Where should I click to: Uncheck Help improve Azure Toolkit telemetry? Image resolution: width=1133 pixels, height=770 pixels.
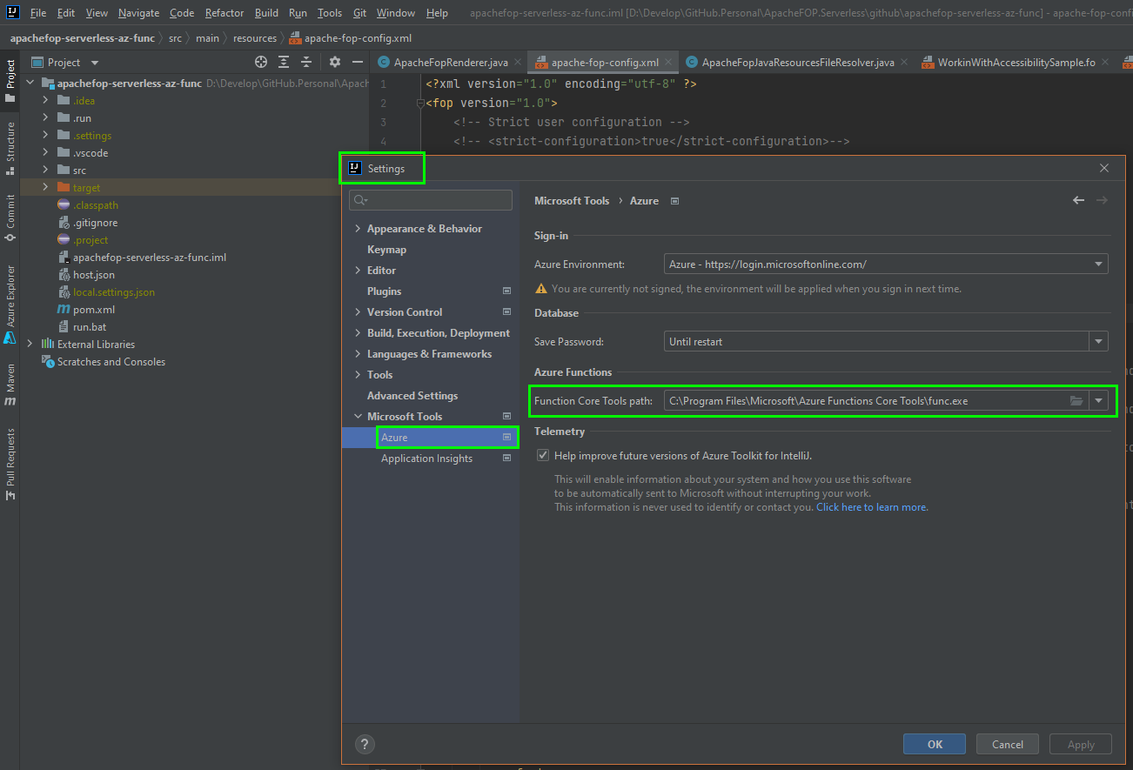click(x=543, y=455)
